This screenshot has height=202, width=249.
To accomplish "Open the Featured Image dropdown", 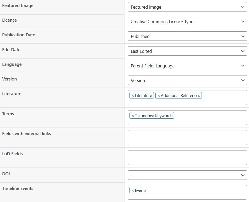I will point(187,7).
